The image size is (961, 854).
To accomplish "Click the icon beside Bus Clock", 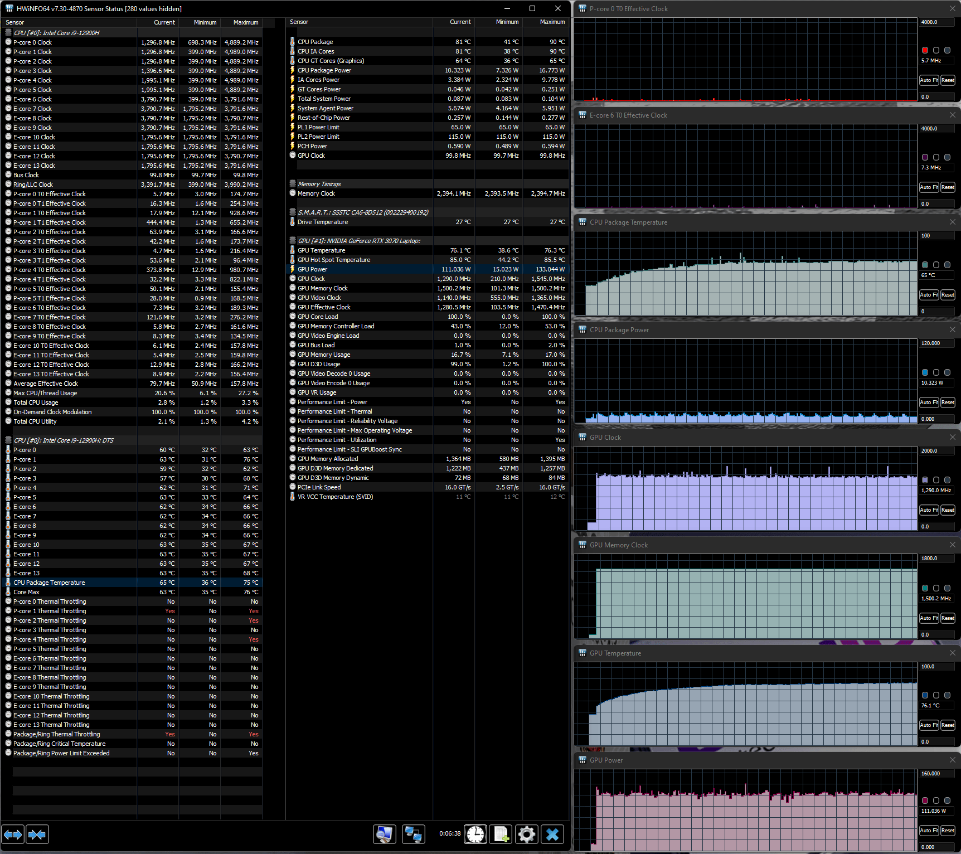I will pos(8,175).
